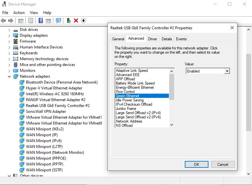252x185 pixels.
Task: Click the Properties toolbar icon
Action: (31, 20)
